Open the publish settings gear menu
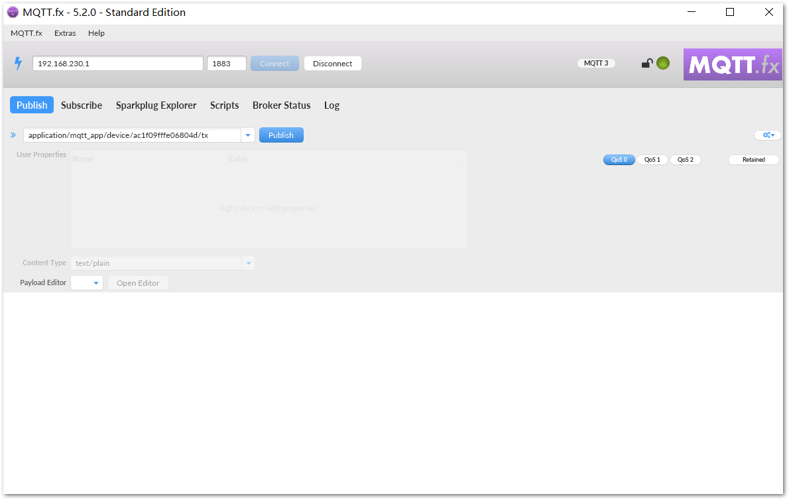The width and height of the screenshot is (789, 500). pos(768,135)
